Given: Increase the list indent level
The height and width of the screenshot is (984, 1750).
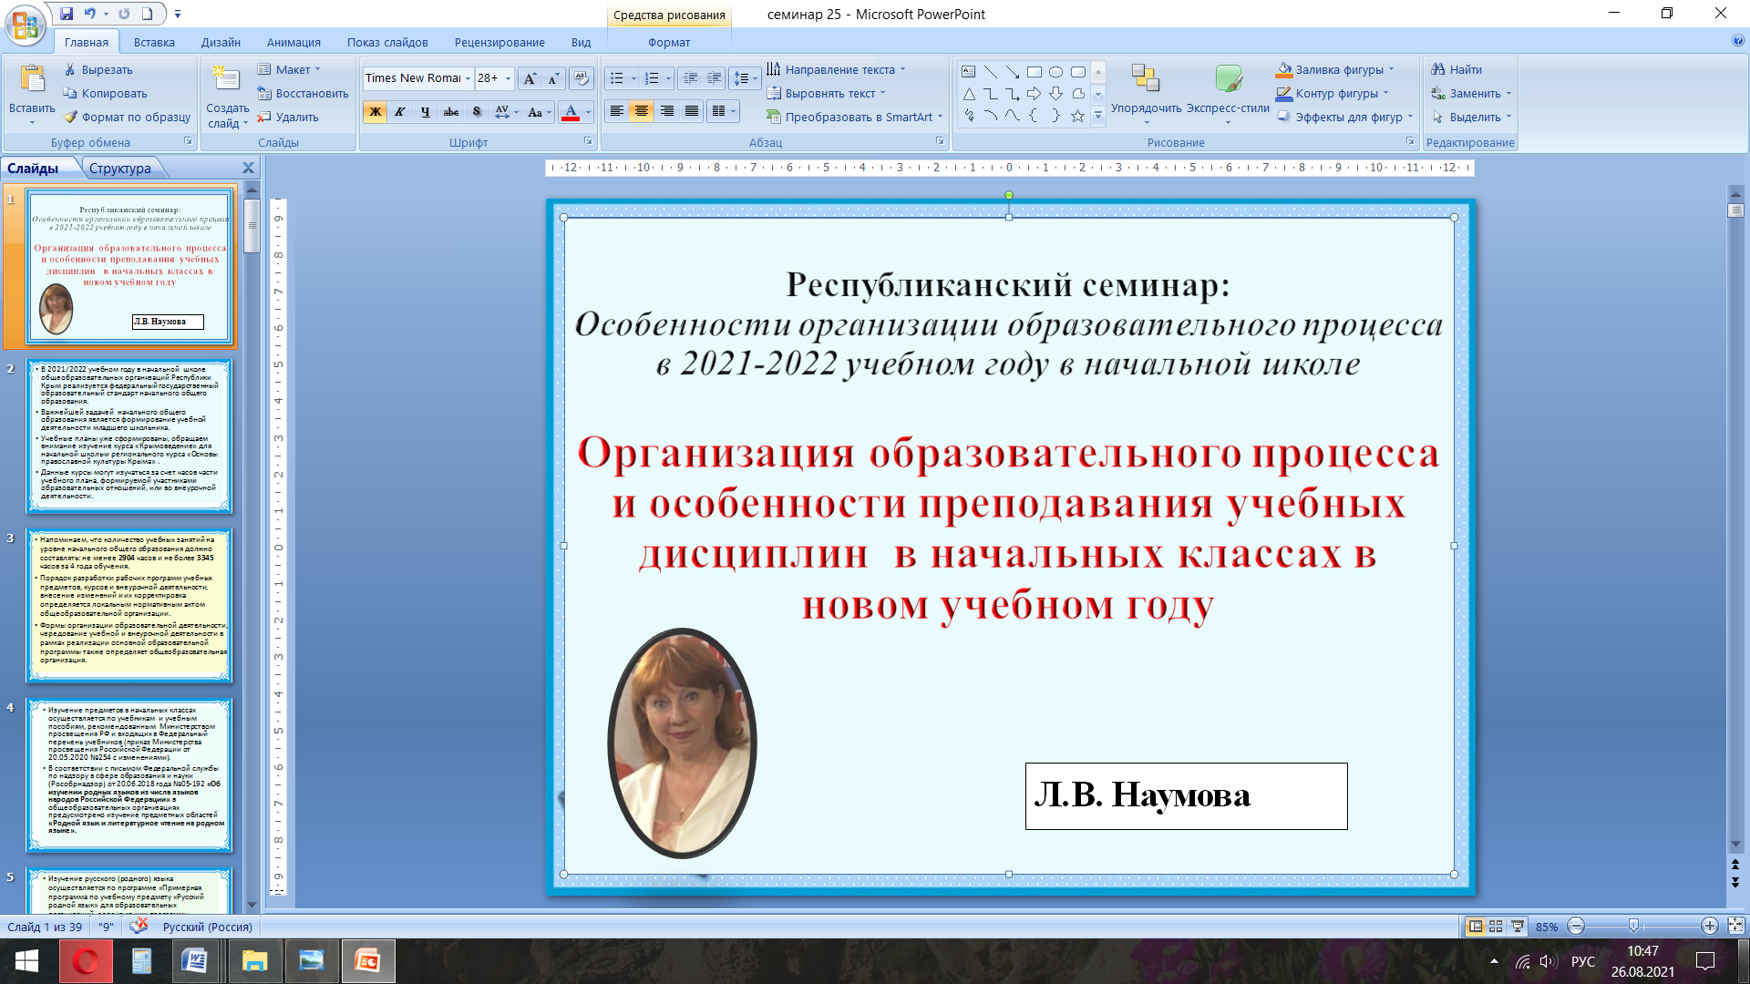Looking at the screenshot, I should [x=714, y=79].
